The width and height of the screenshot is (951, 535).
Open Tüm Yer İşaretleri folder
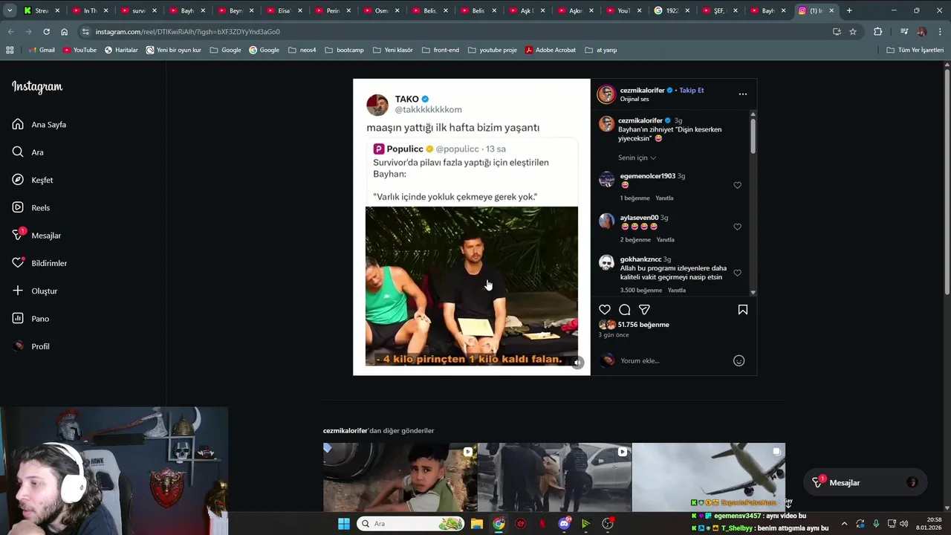click(915, 50)
